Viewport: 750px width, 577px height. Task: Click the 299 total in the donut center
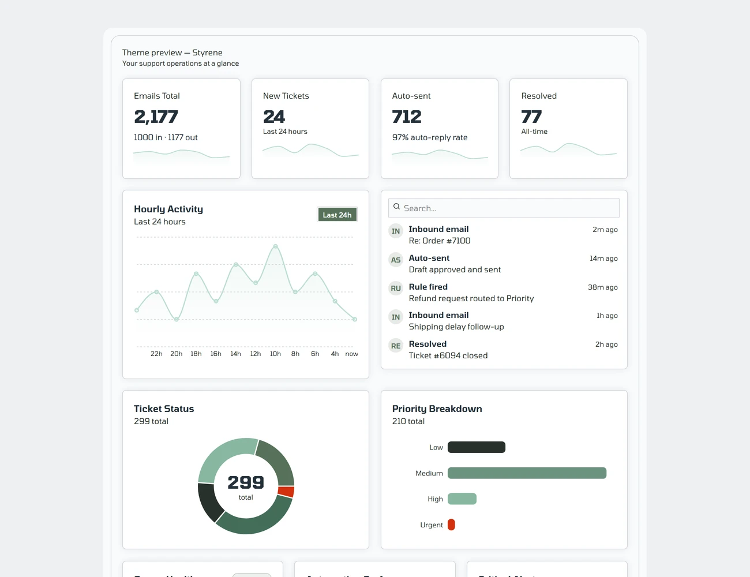(246, 486)
